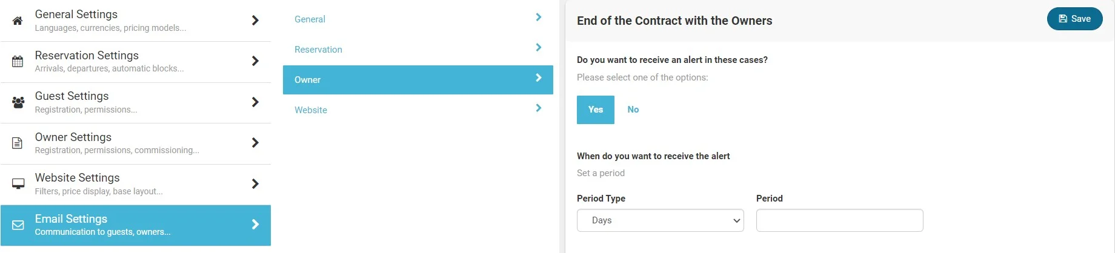Click the calendar icon for Reservation Settings
1115x253 pixels.
[x=18, y=61]
